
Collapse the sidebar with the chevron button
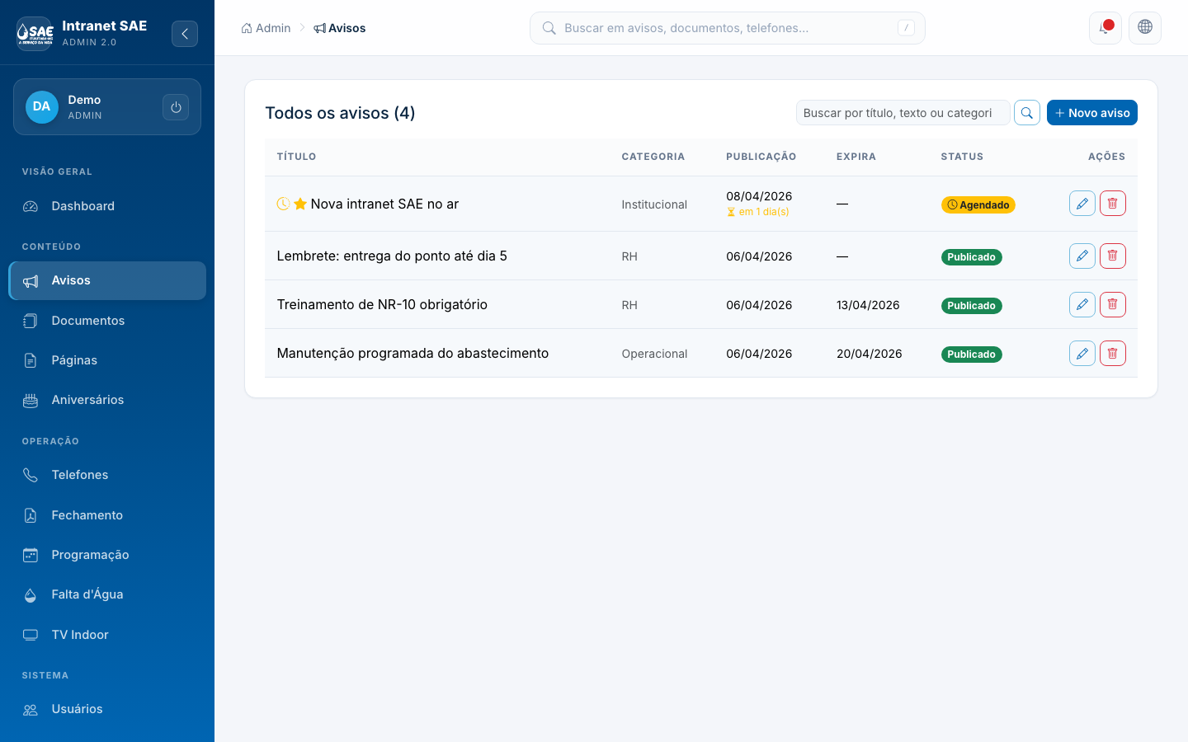(185, 34)
